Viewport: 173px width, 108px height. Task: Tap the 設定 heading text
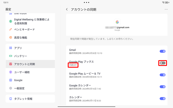8,9
